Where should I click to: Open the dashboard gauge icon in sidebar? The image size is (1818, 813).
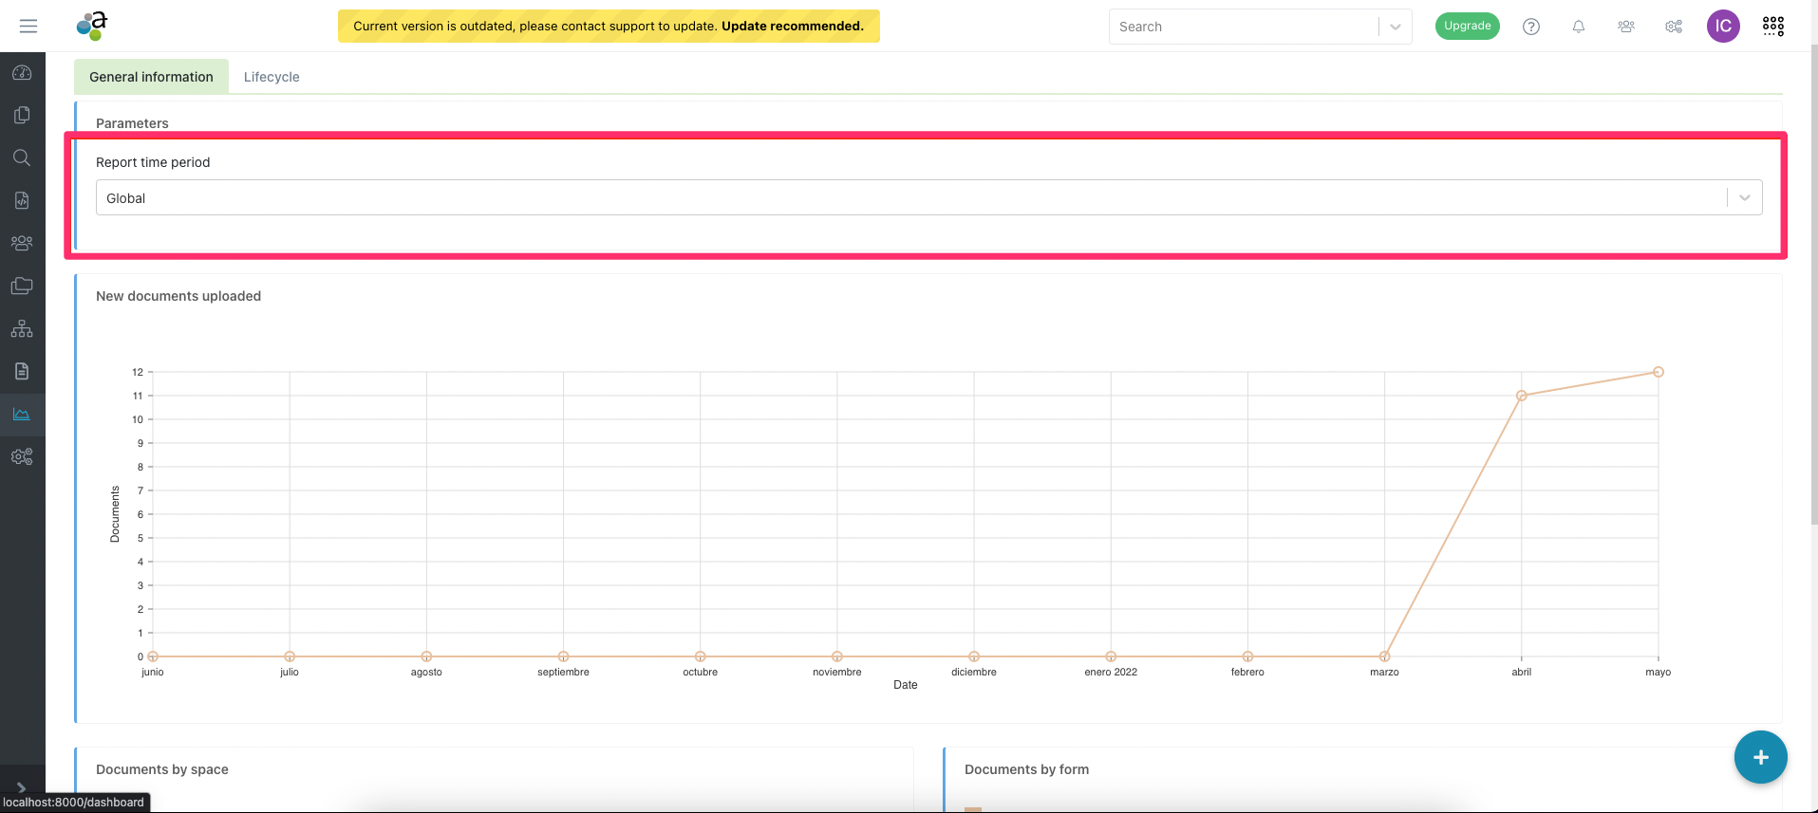[22, 73]
